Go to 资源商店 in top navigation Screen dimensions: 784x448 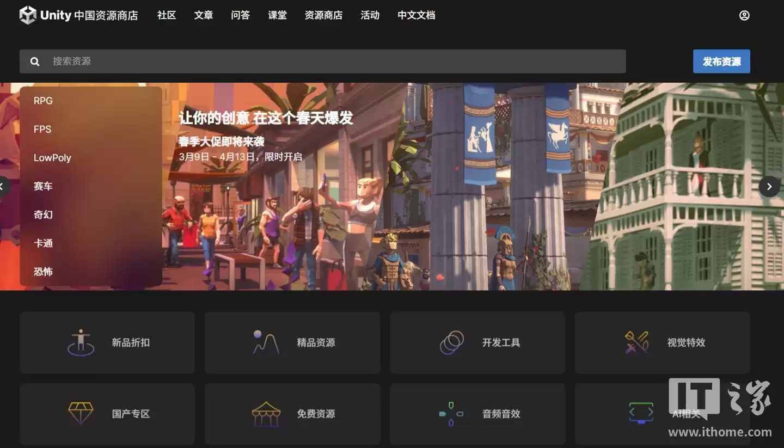click(x=323, y=15)
